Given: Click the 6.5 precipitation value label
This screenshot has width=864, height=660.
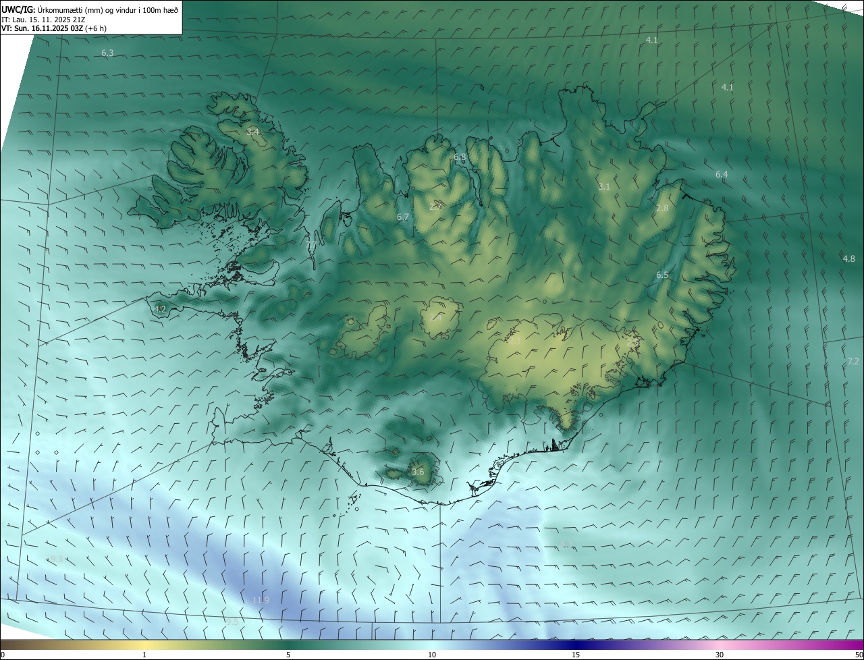Looking at the screenshot, I should (x=662, y=275).
